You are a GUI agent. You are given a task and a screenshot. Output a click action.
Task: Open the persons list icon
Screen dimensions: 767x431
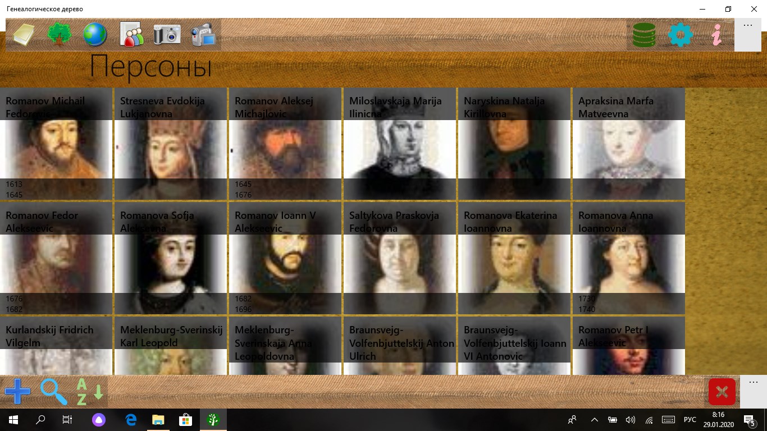[131, 35]
